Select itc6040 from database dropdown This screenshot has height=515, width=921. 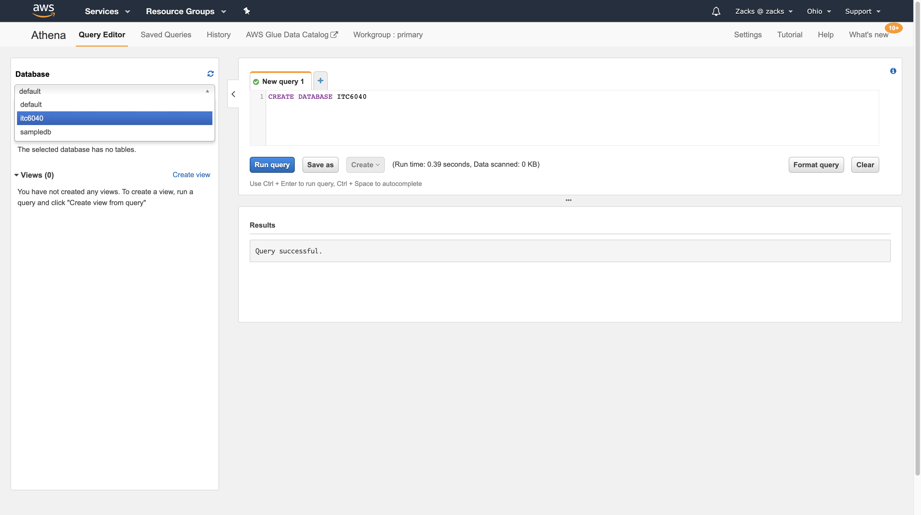tap(114, 118)
